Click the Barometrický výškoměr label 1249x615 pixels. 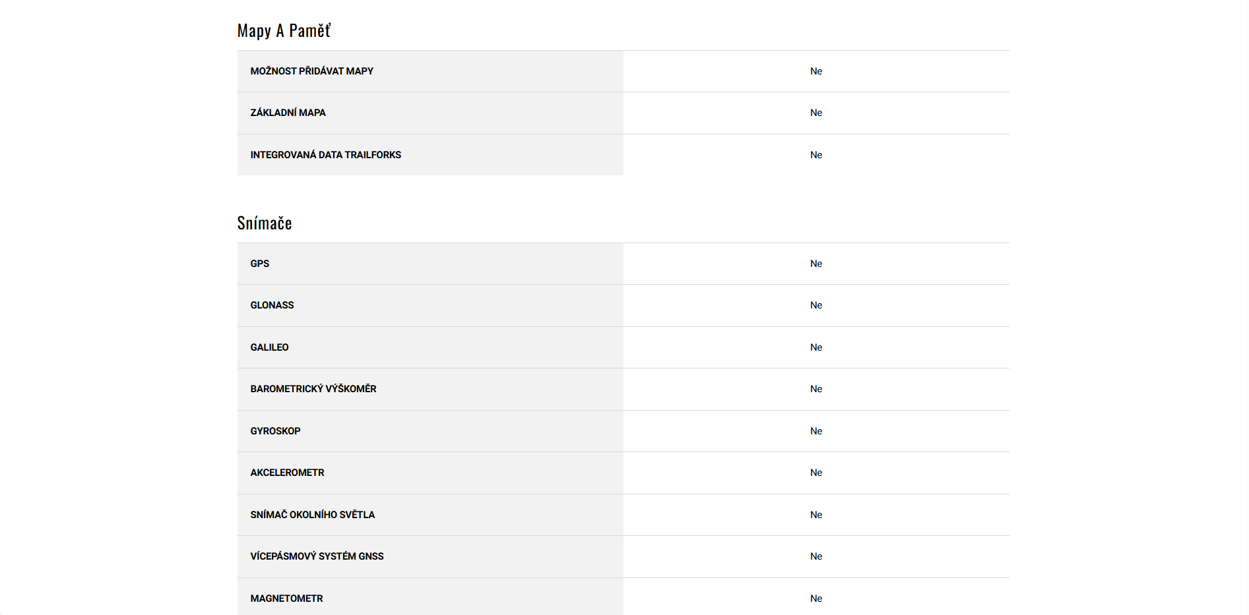tap(313, 389)
